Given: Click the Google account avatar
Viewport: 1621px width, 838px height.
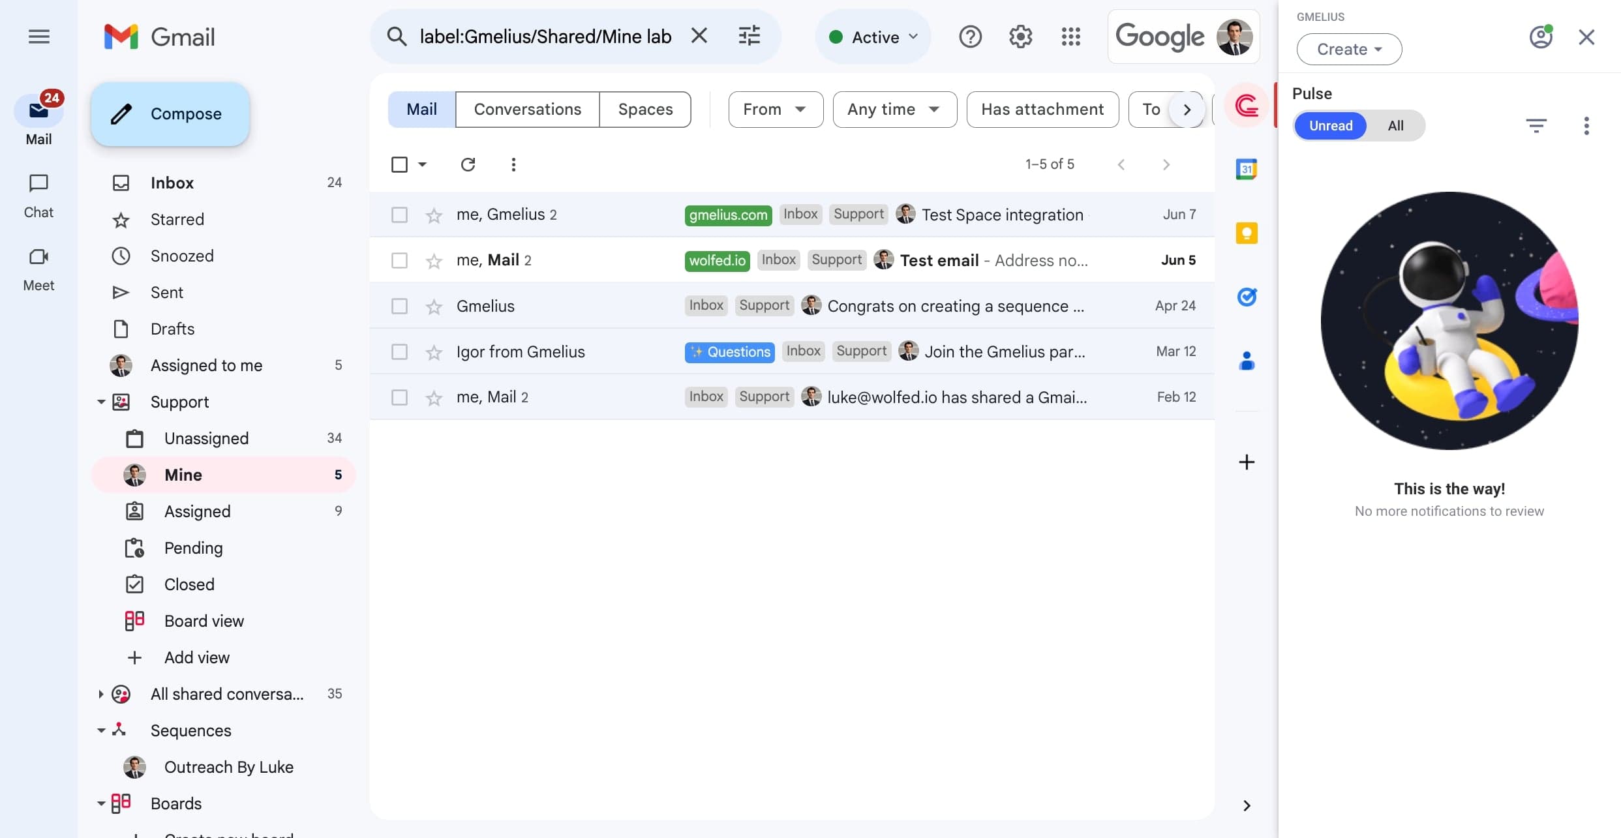Looking at the screenshot, I should [x=1234, y=37].
